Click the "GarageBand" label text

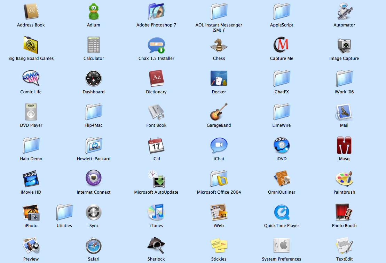(219, 125)
